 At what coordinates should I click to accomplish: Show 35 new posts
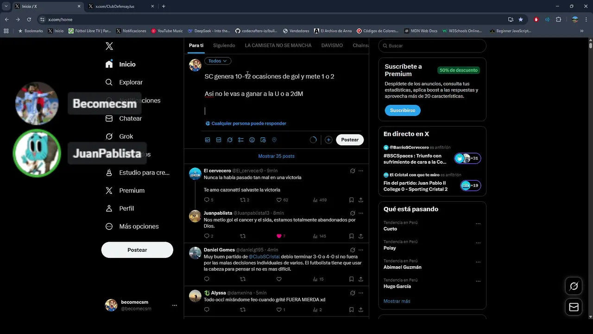[276, 156]
